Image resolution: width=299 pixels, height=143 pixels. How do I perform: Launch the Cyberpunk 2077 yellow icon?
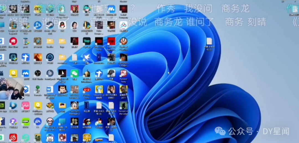tap(123, 89)
